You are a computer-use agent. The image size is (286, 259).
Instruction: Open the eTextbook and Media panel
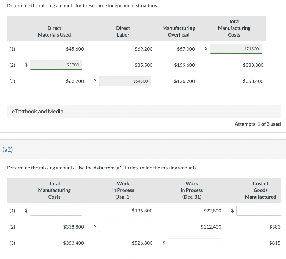[x=37, y=112]
